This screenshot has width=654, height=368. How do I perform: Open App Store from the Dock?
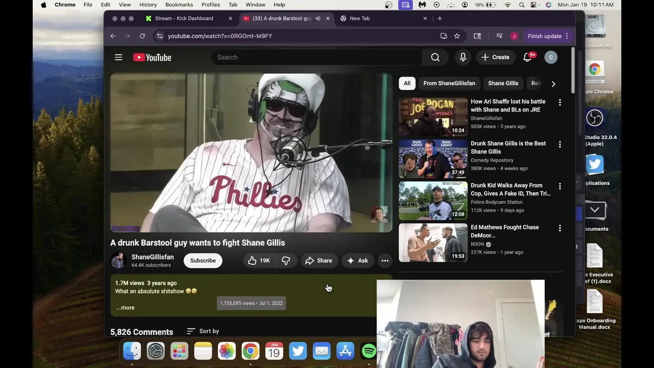point(345,351)
